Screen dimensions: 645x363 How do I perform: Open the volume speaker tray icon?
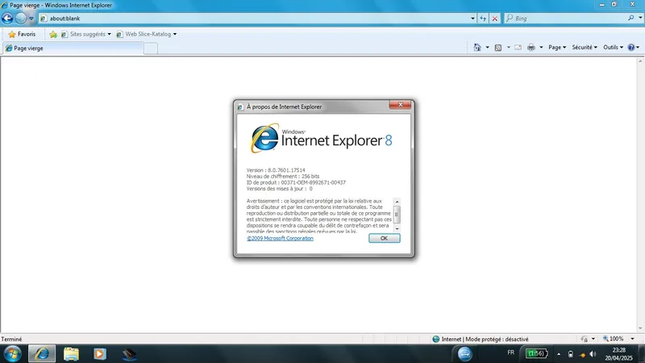tap(593, 354)
